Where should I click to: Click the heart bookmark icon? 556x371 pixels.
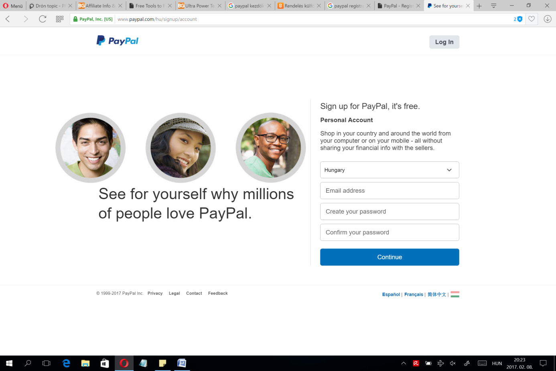click(532, 19)
